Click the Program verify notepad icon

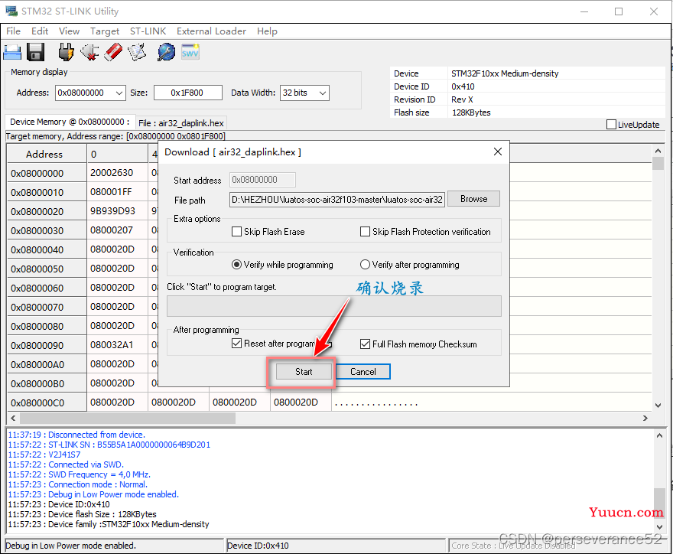(x=137, y=52)
